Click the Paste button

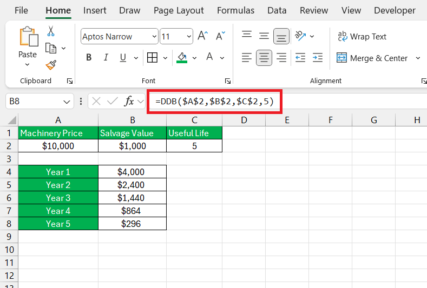tap(28, 46)
